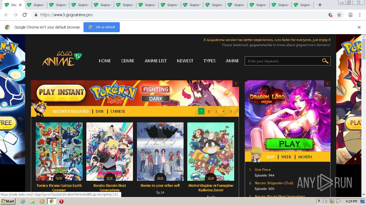Viewport: 366px width, 205px height.
Task: Select the RECENTLY RELEASED tab
Action: pyautogui.click(x=71, y=111)
